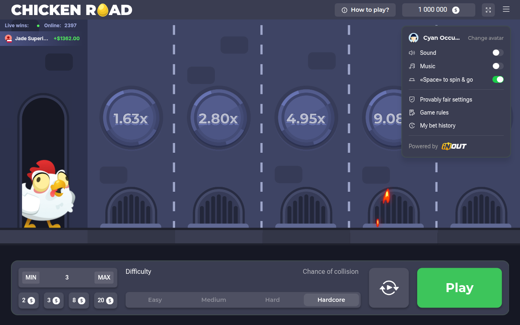Screen dimensions: 520x325
Task: Set bet to MAX
Action: [104, 277]
